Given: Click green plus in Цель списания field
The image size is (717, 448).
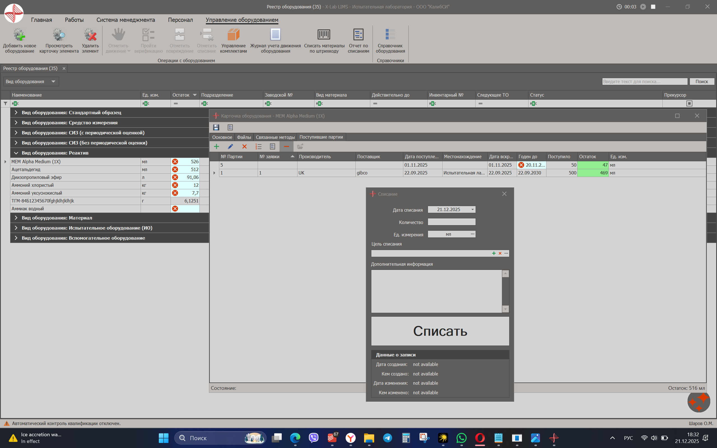Looking at the screenshot, I should 493,253.
